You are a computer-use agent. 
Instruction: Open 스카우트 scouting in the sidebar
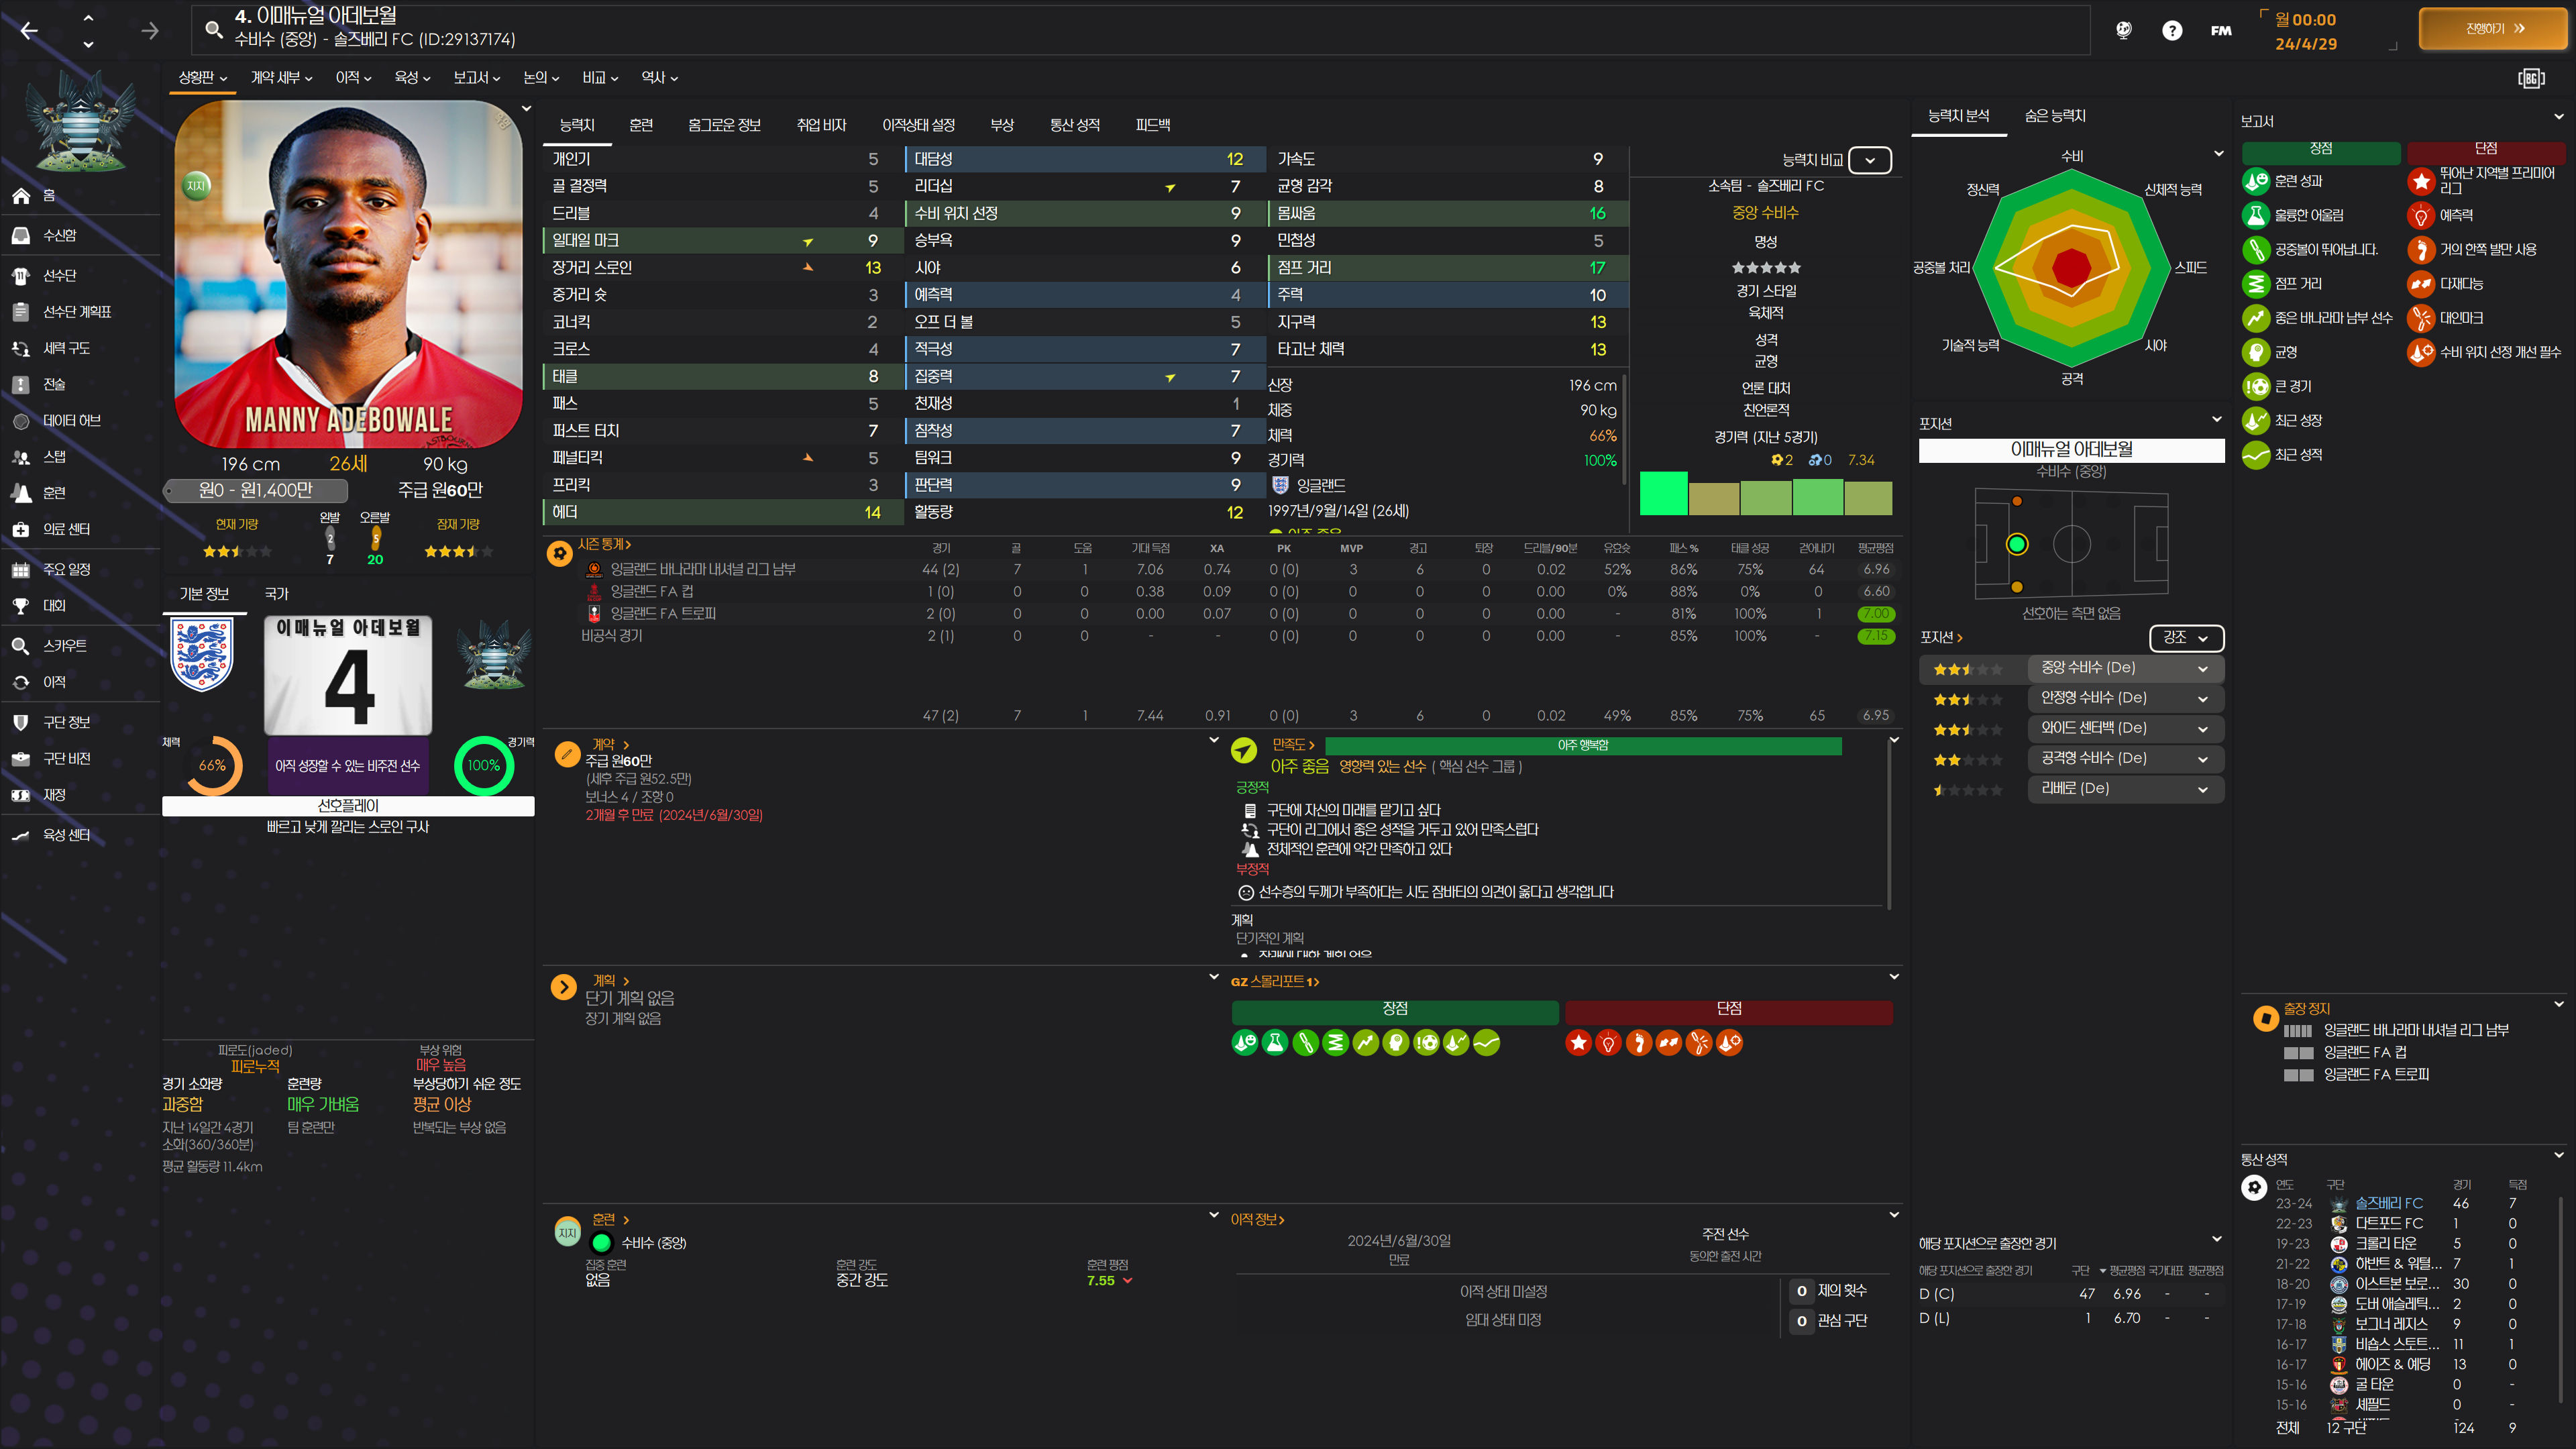coord(64,646)
